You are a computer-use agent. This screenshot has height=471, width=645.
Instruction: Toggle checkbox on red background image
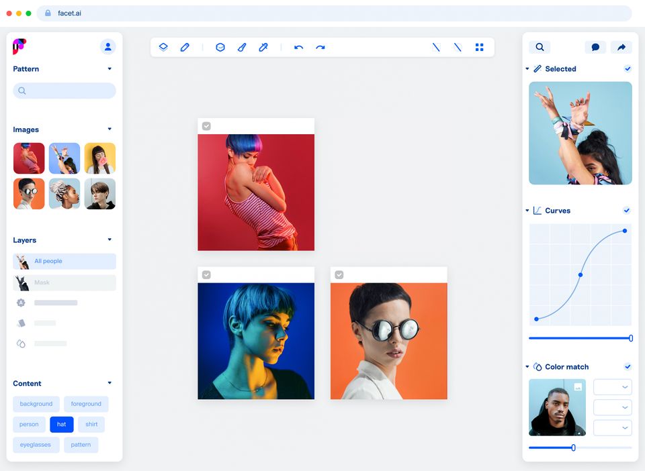click(206, 126)
